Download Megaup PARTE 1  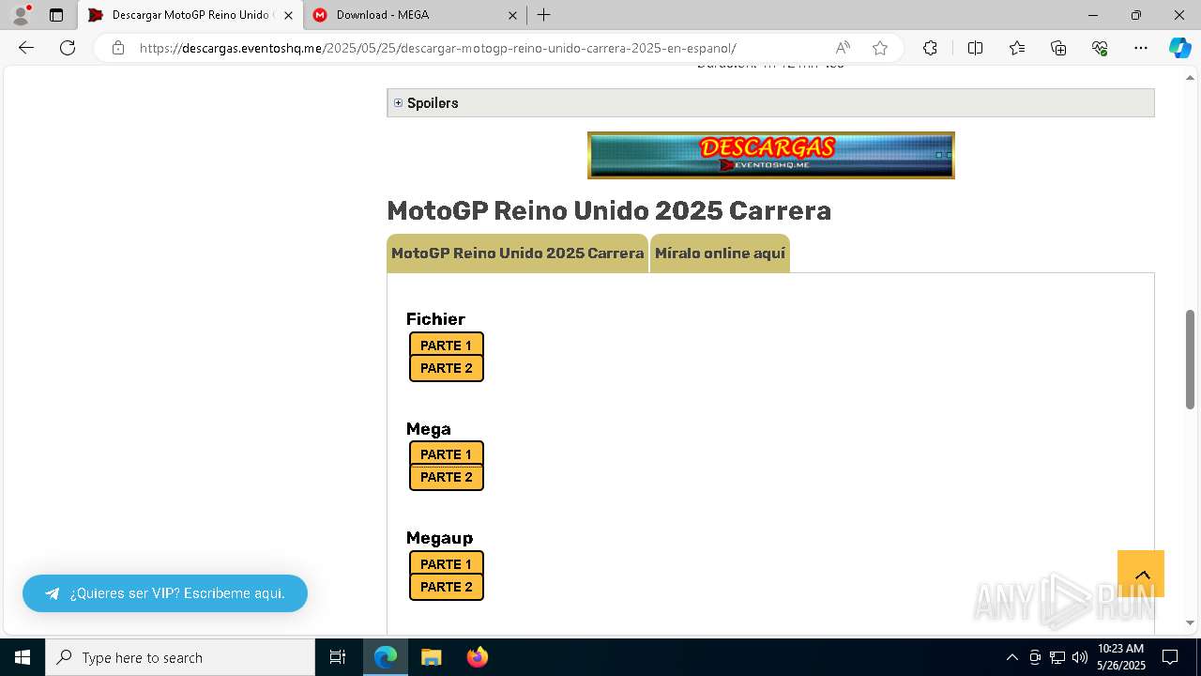coord(447,564)
